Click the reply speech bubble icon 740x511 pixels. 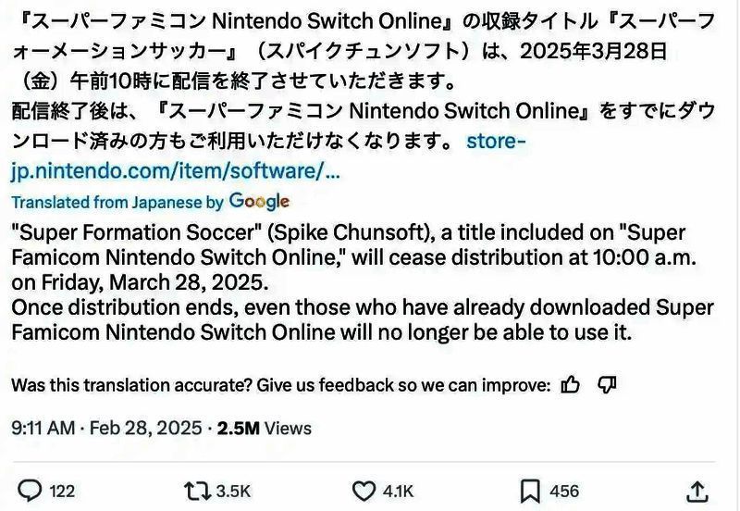pyautogui.click(x=31, y=491)
